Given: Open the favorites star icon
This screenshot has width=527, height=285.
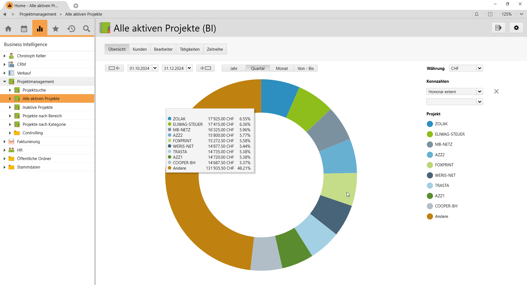Looking at the screenshot, I should 55,29.
